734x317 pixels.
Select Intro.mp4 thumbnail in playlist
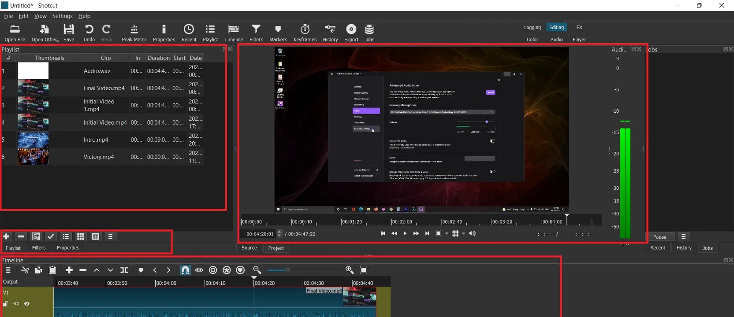tap(33, 140)
